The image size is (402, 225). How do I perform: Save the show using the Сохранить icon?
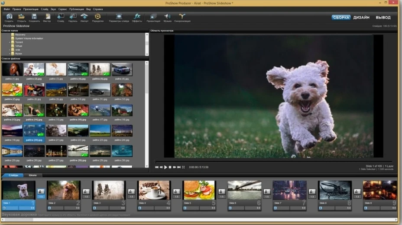coord(34,17)
